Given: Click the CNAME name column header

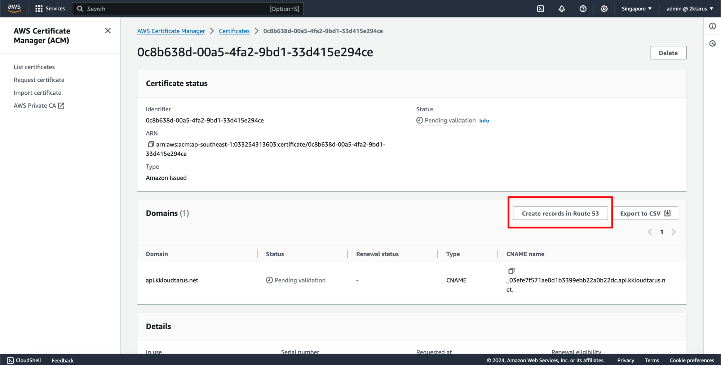Looking at the screenshot, I should point(525,254).
